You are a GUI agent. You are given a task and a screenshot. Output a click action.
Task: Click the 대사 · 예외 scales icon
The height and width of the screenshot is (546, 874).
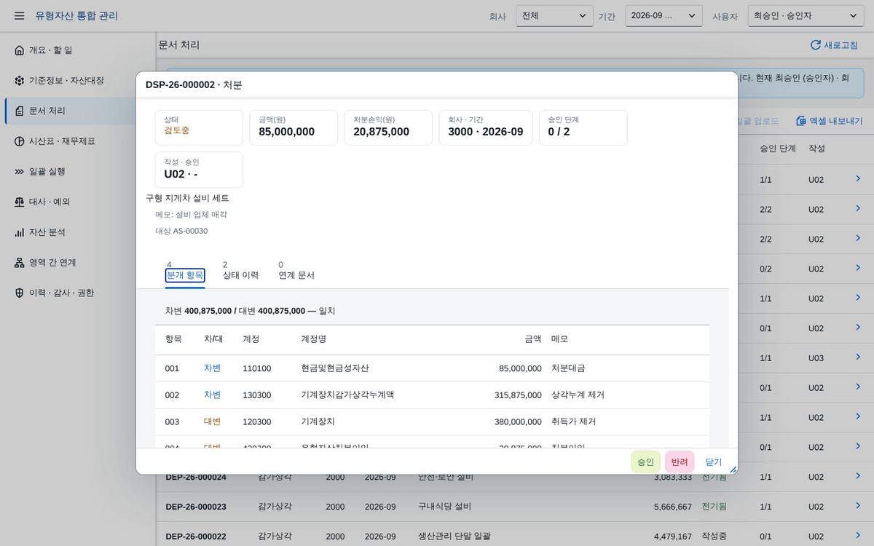point(20,202)
